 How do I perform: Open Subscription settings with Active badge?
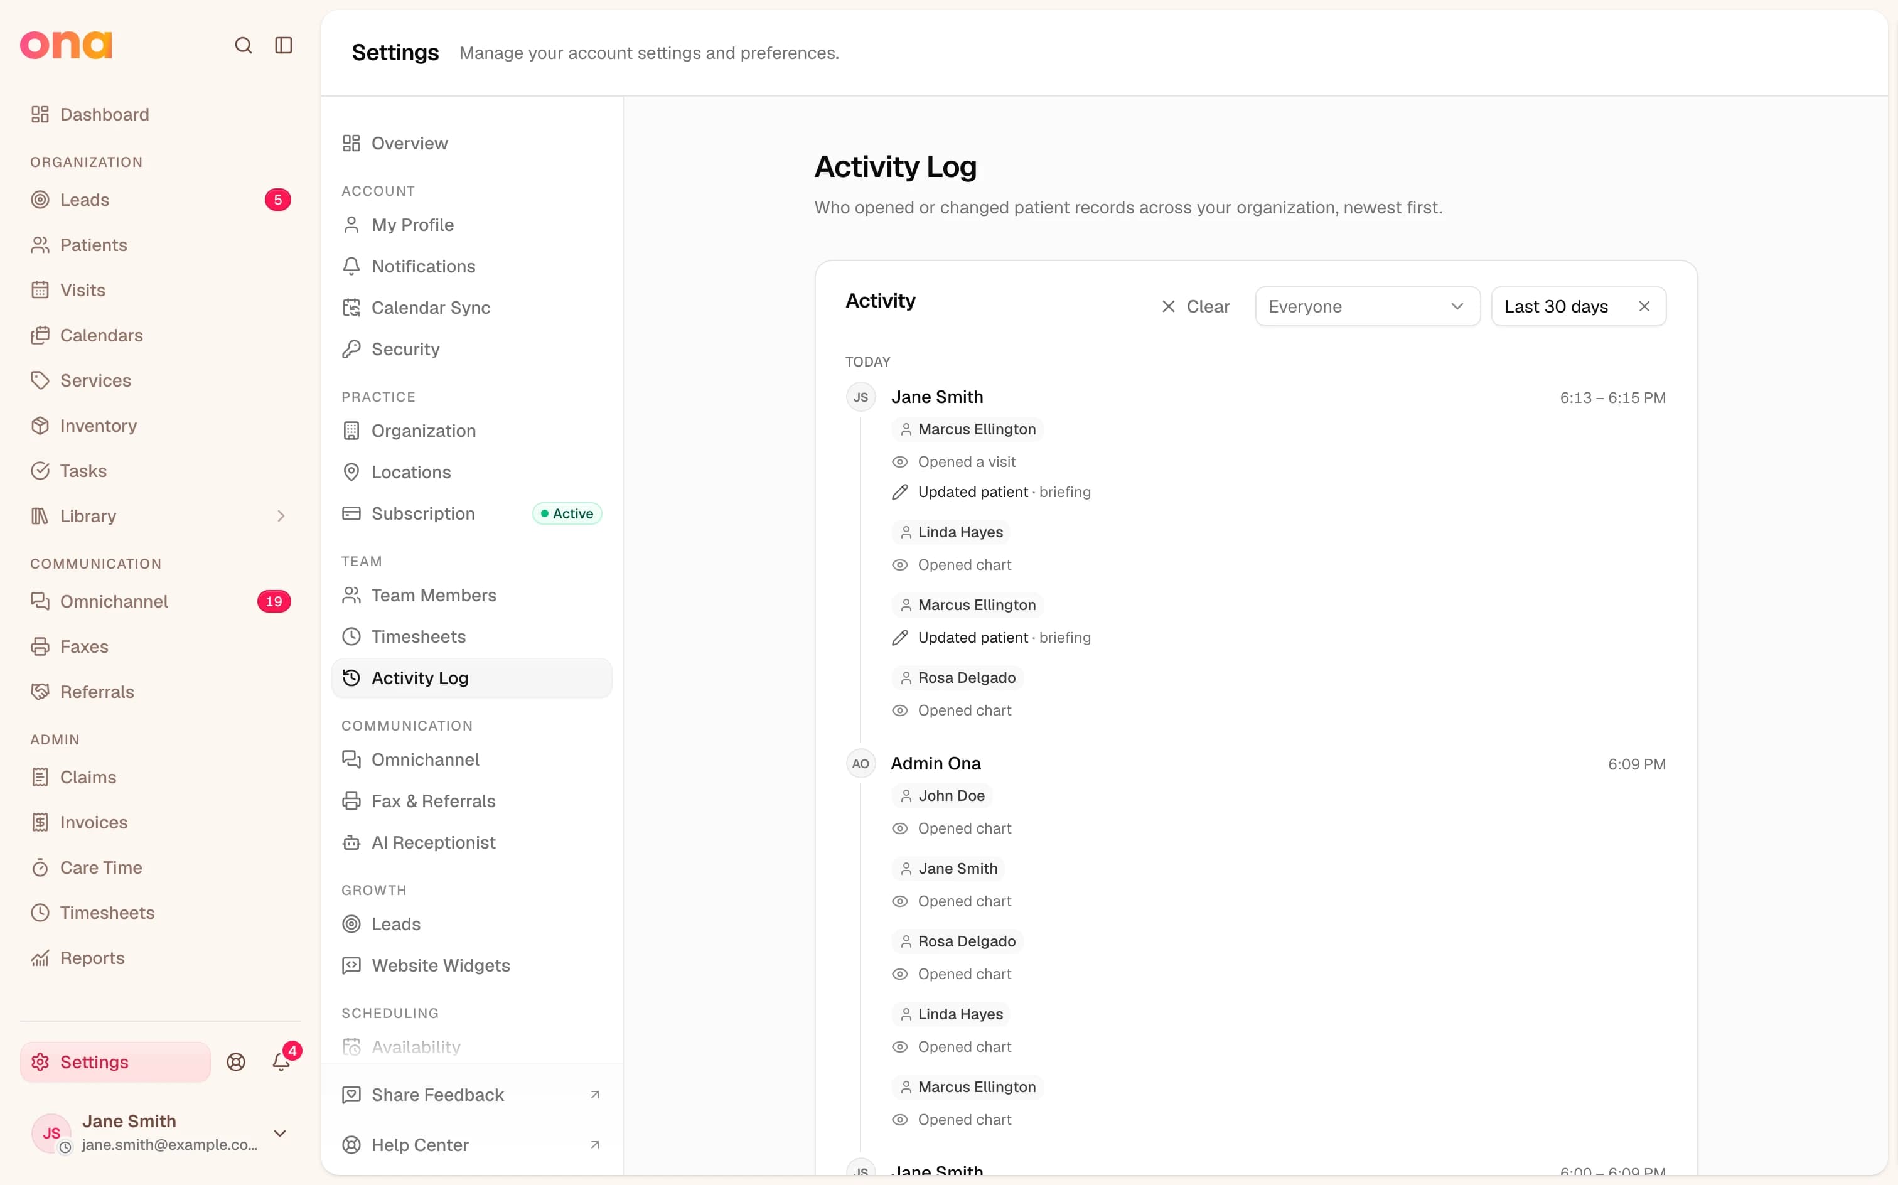coord(472,514)
